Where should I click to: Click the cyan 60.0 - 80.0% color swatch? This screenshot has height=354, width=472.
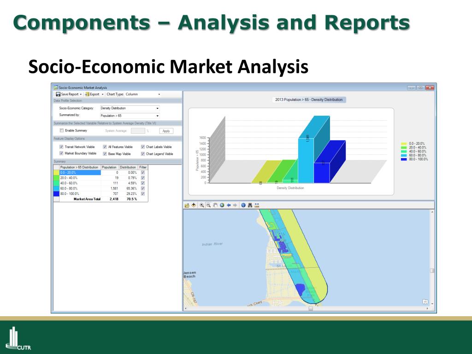click(56, 189)
